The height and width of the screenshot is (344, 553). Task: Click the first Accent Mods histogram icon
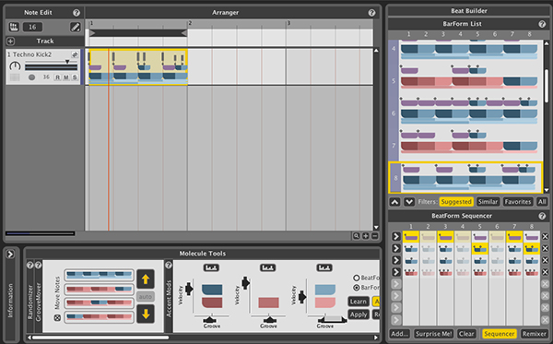point(211,267)
